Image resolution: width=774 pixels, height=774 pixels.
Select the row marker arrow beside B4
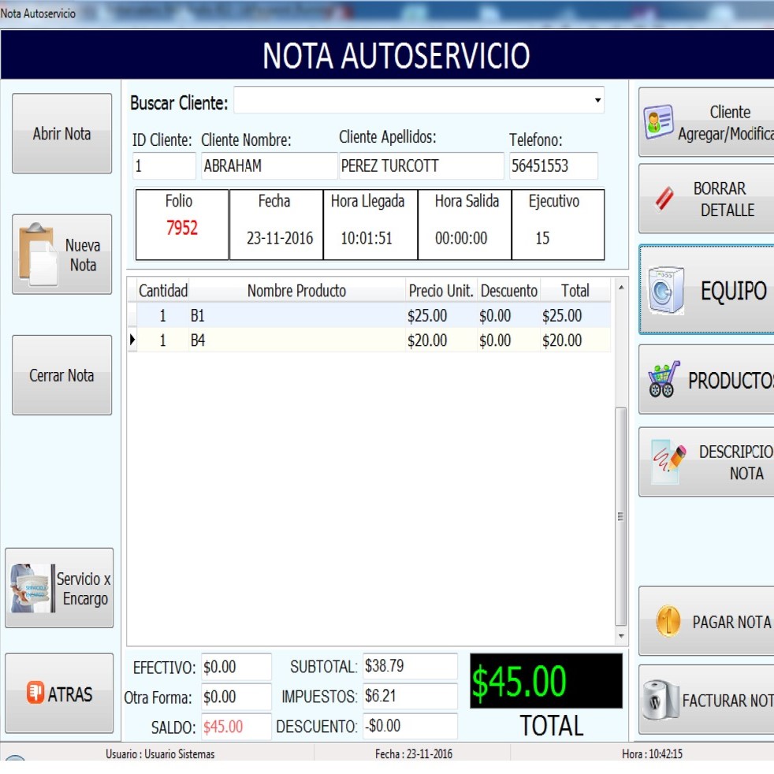pyautogui.click(x=132, y=340)
